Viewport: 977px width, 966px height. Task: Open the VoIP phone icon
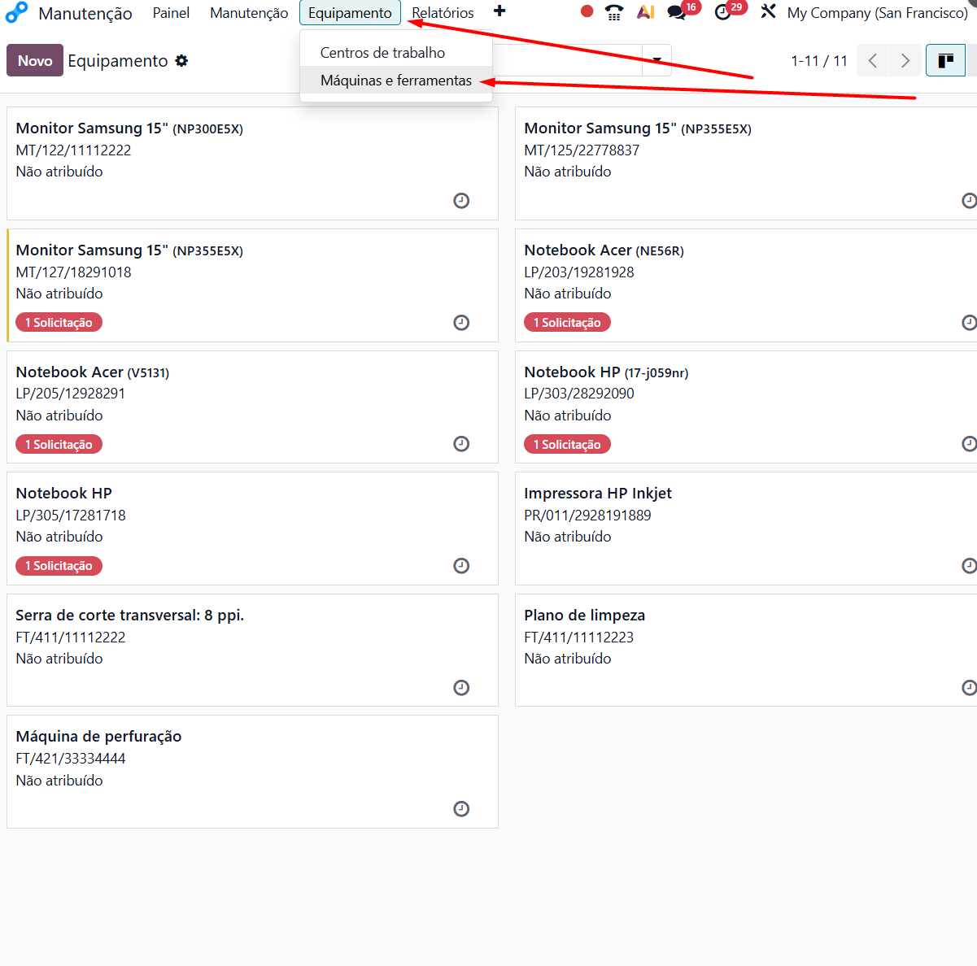click(614, 12)
